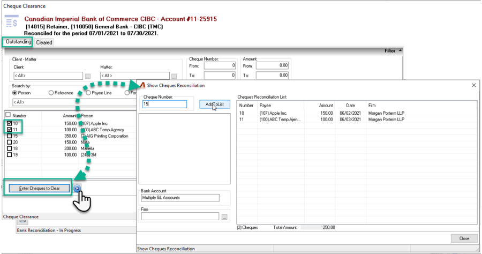
Task: Sort by Firm column in reconciliation list
Action: (421, 105)
